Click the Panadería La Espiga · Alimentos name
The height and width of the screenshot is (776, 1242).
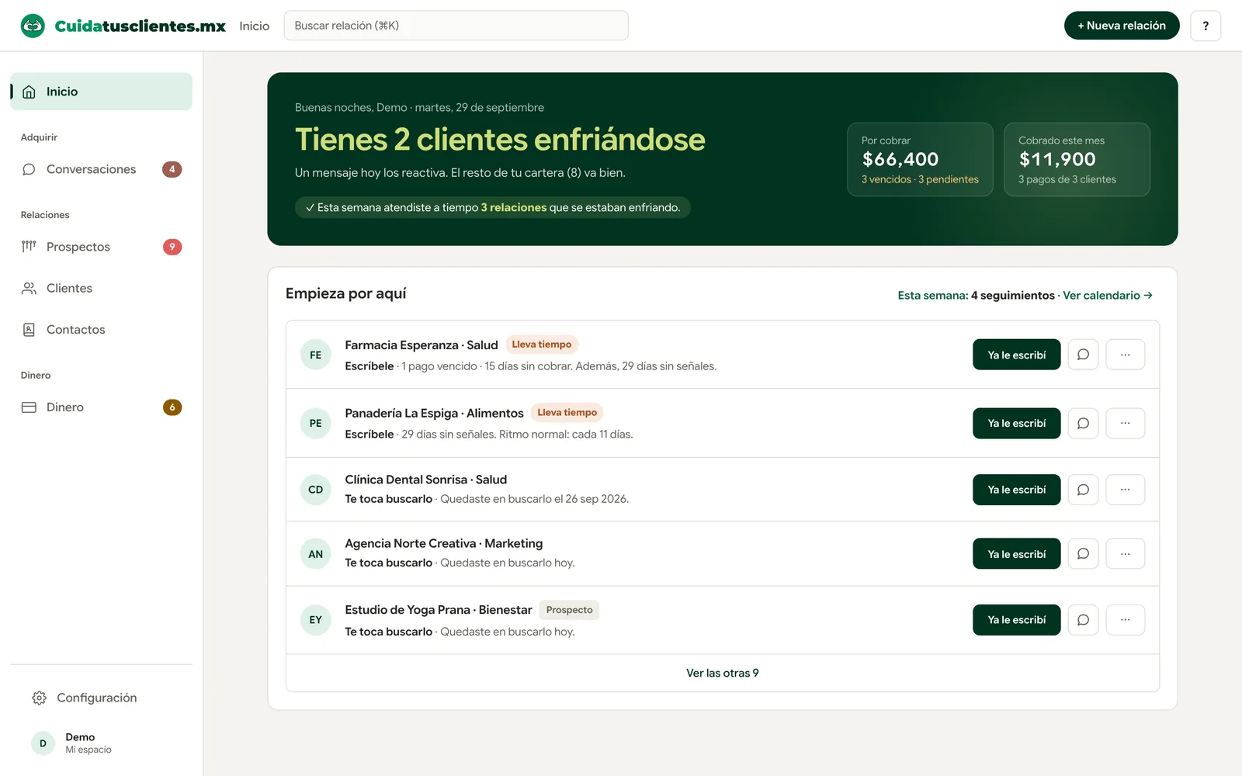point(434,413)
